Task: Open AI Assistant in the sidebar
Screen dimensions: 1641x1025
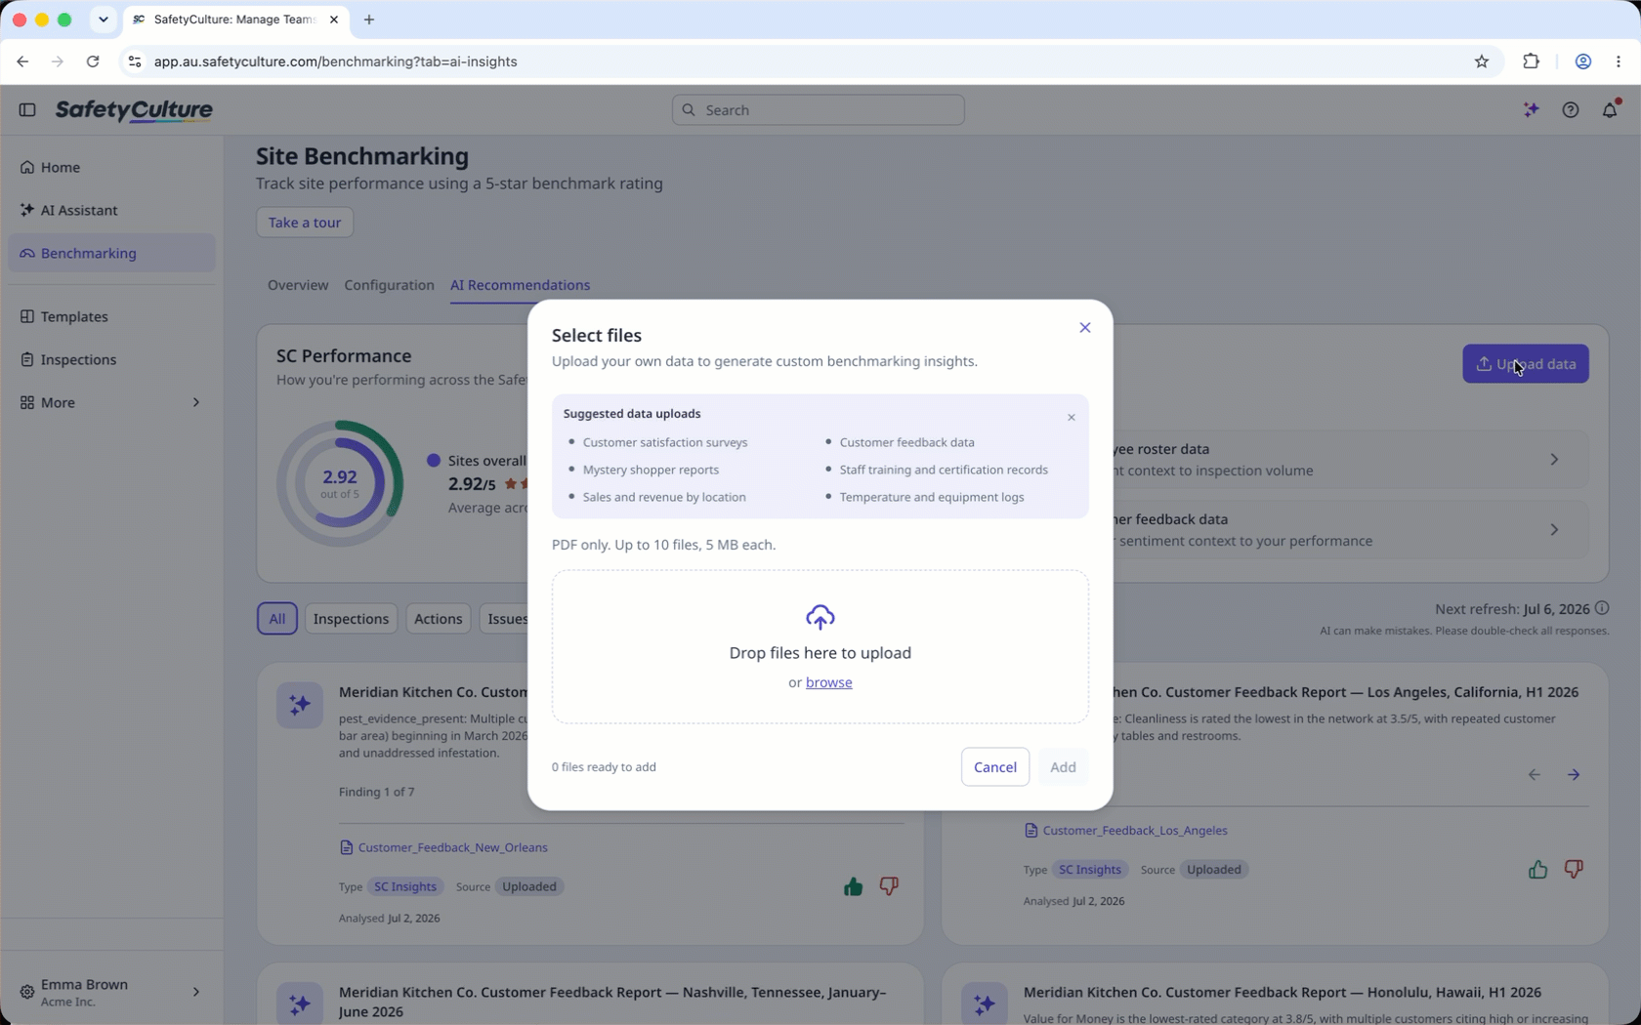Action: [x=111, y=211]
